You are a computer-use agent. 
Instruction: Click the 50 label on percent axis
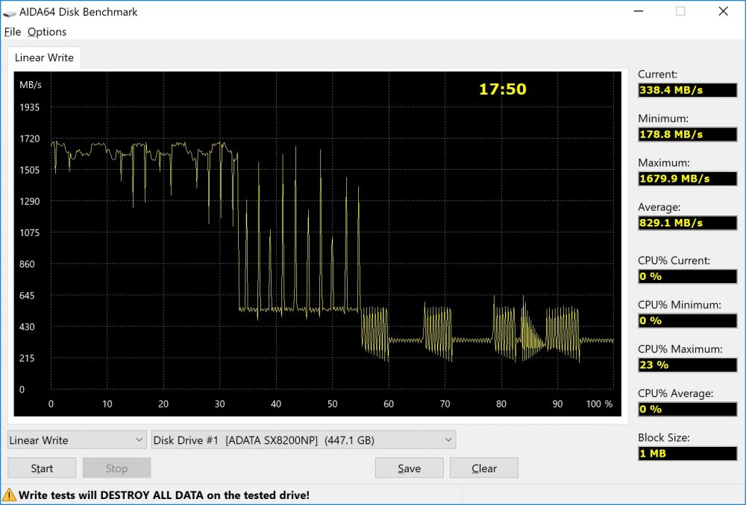[x=332, y=404]
